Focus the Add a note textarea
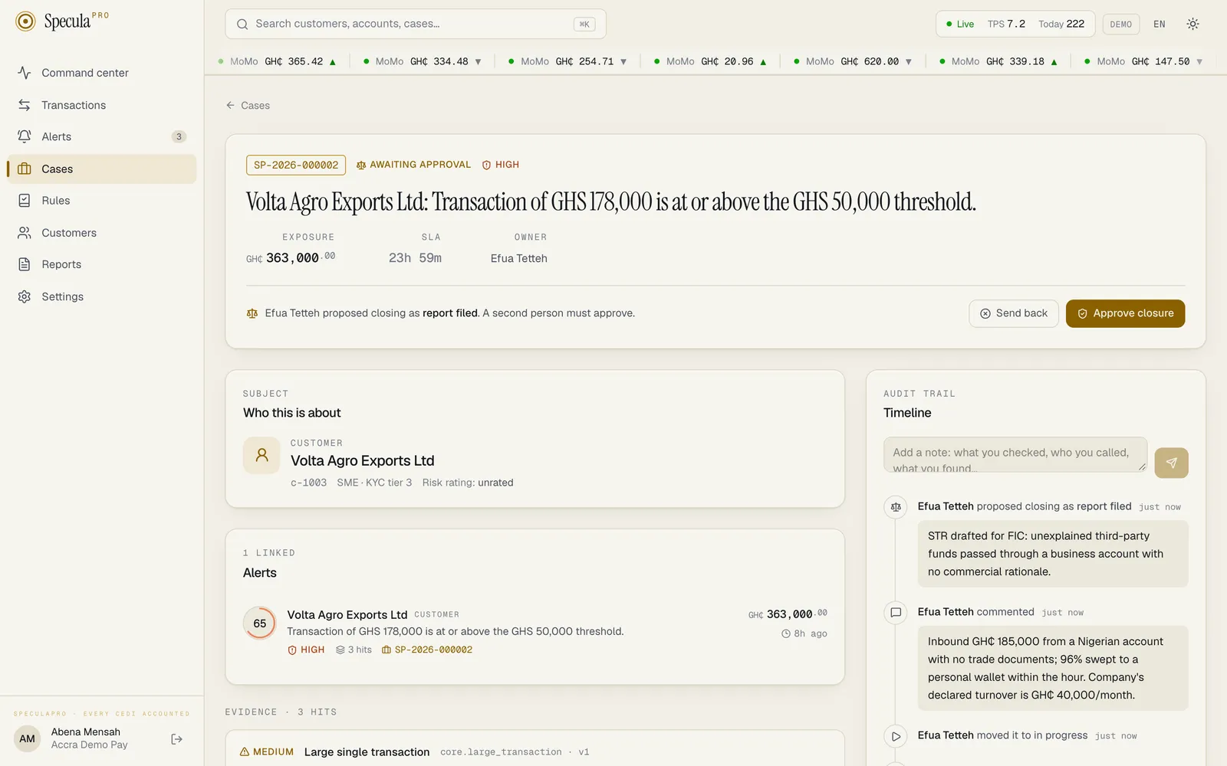 click(1015, 455)
